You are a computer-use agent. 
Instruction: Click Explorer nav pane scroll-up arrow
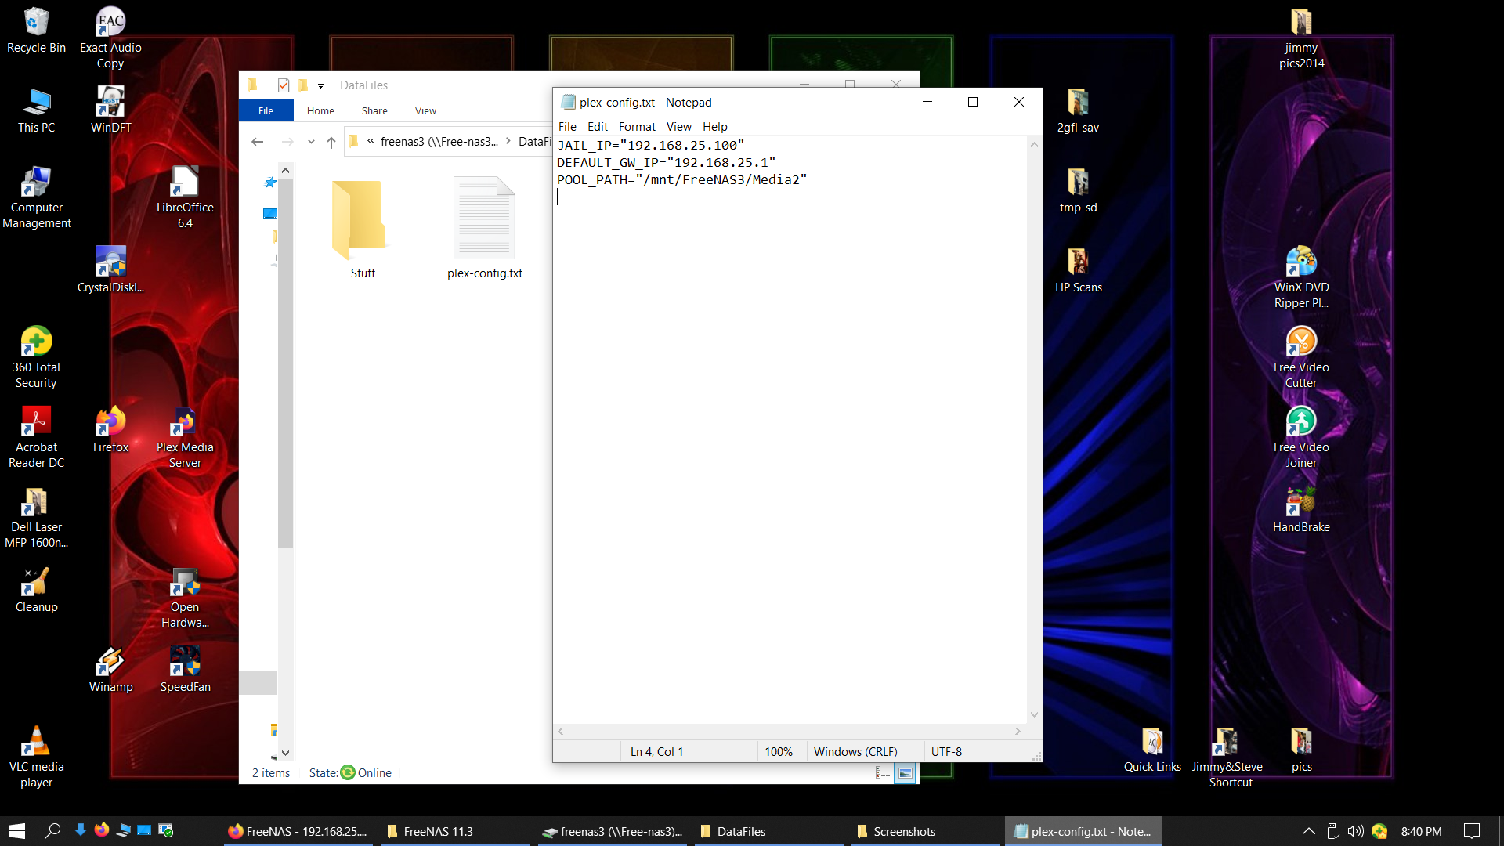[x=285, y=170]
